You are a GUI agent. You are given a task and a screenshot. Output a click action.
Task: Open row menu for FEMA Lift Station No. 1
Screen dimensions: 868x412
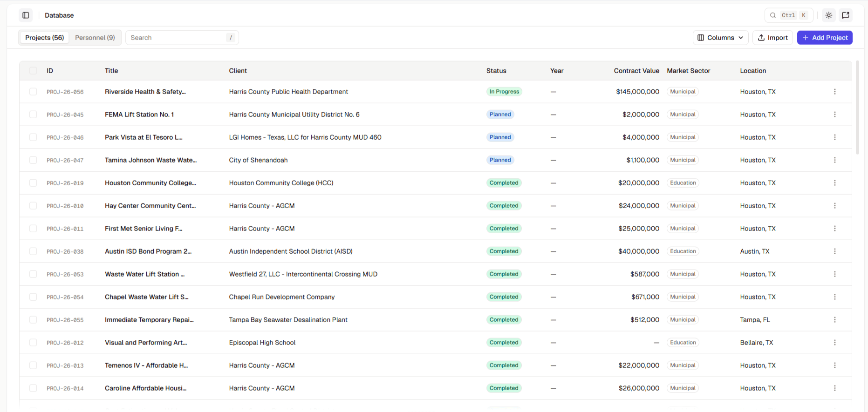point(835,115)
